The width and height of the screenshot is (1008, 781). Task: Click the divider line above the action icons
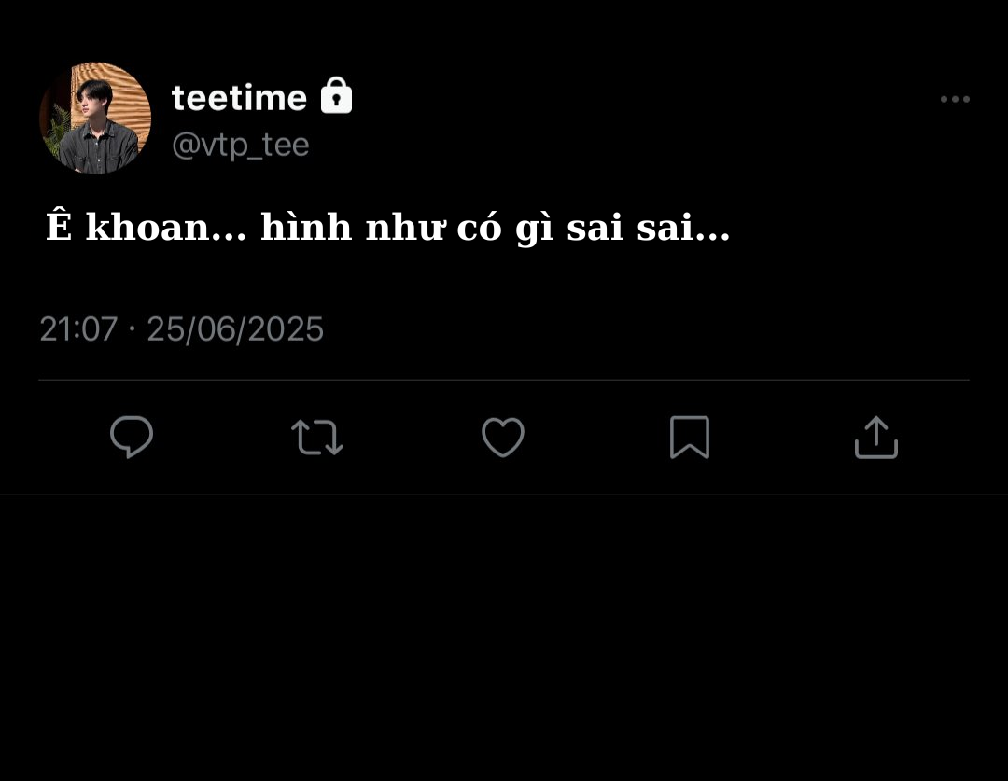tap(504, 380)
